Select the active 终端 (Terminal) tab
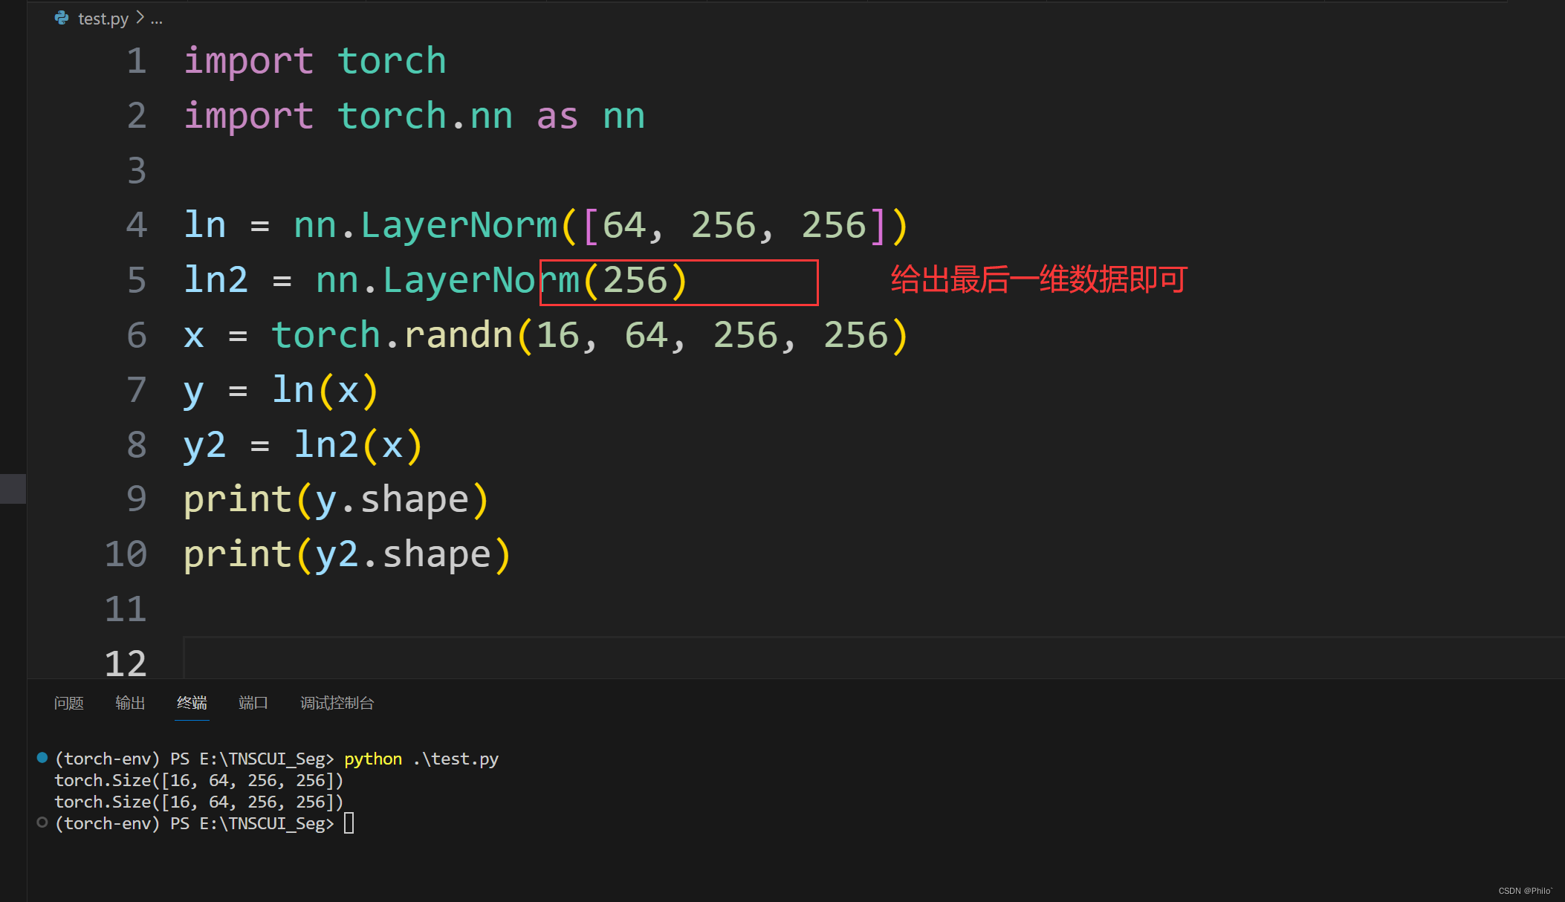This screenshot has height=902, width=1565. [192, 703]
